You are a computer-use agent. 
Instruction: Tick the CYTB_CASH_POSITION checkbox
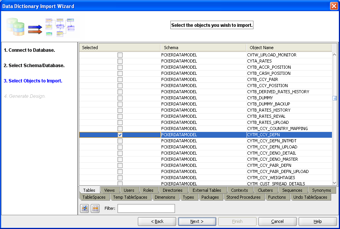120,73
